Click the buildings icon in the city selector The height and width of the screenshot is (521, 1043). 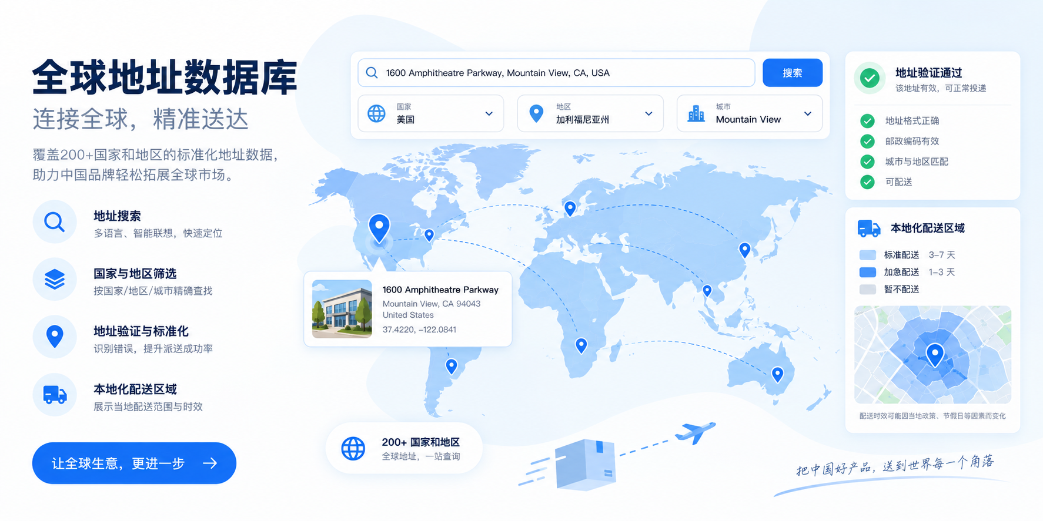tap(696, 113)
